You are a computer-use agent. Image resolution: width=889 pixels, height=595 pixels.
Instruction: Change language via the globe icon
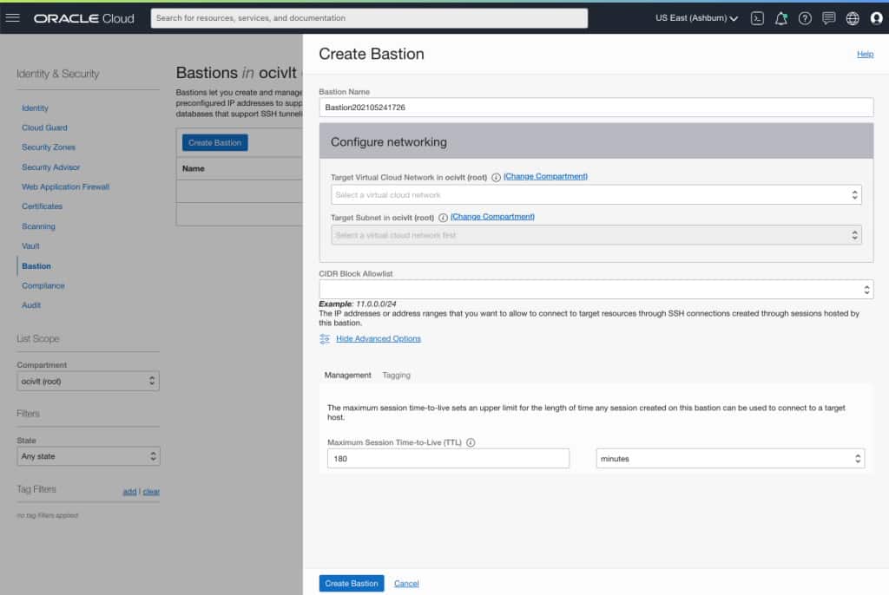coord(852,17)
